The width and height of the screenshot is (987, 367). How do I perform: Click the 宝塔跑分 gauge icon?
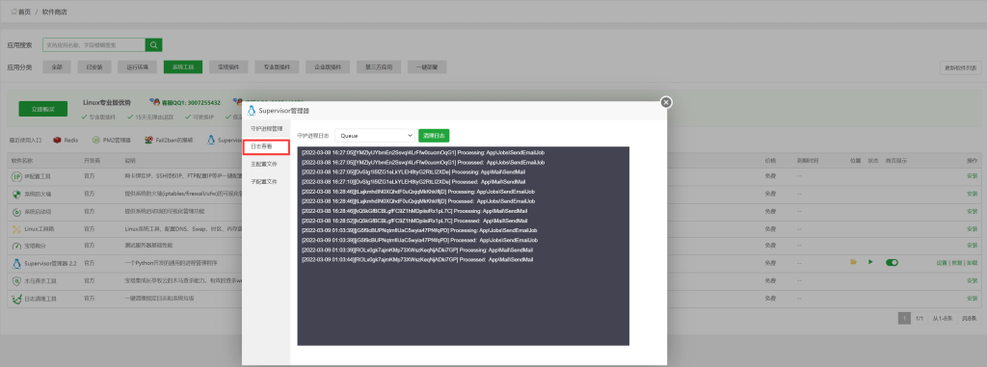pos(16,246)
